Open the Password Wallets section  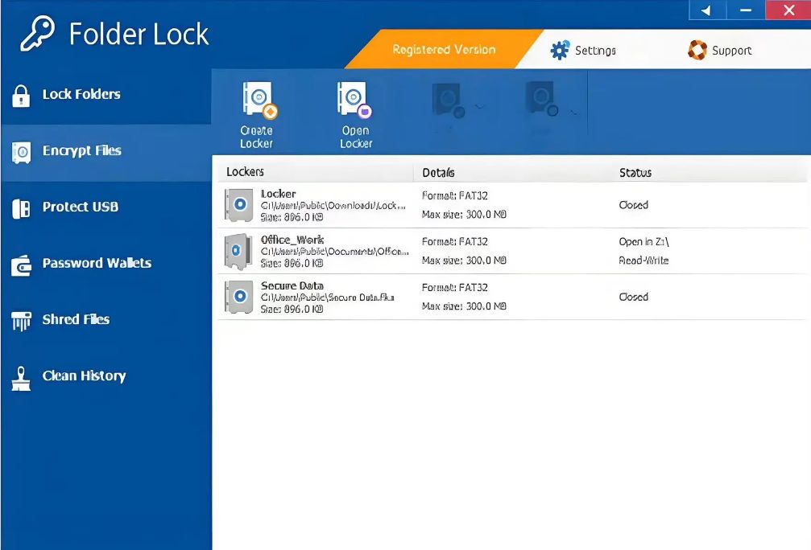pos(106,264)
